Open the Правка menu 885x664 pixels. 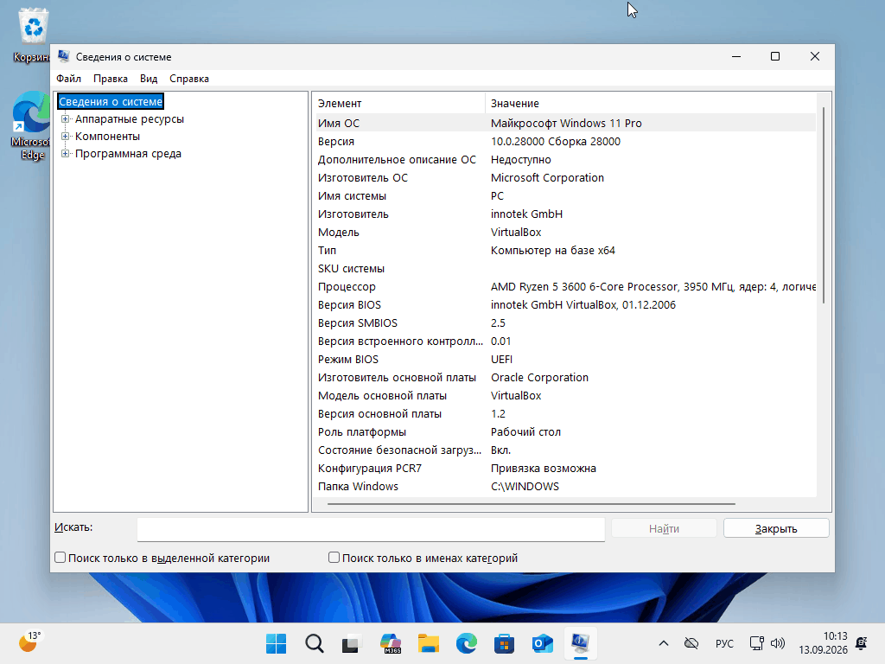pyautogui.click(x=110, y=79)
